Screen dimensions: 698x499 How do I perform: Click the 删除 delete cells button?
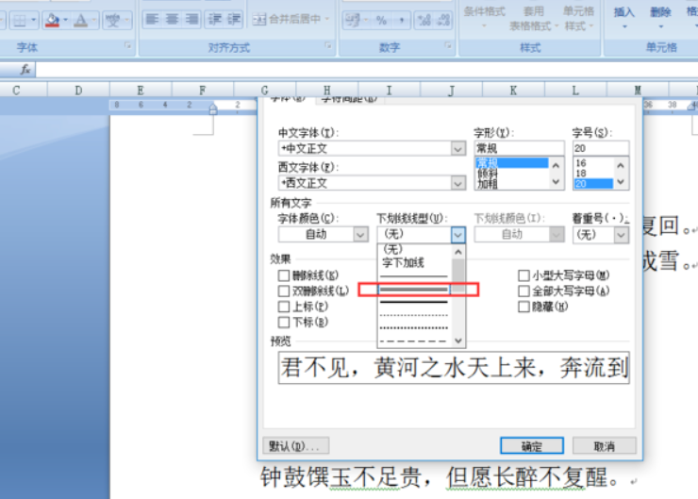tap(660, 18)
